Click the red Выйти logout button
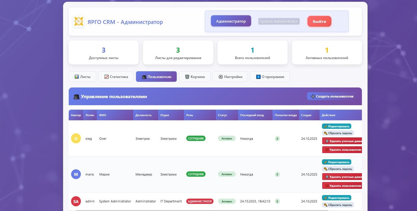This screenshot has width=417, height=211. click(x=319, y=21)
